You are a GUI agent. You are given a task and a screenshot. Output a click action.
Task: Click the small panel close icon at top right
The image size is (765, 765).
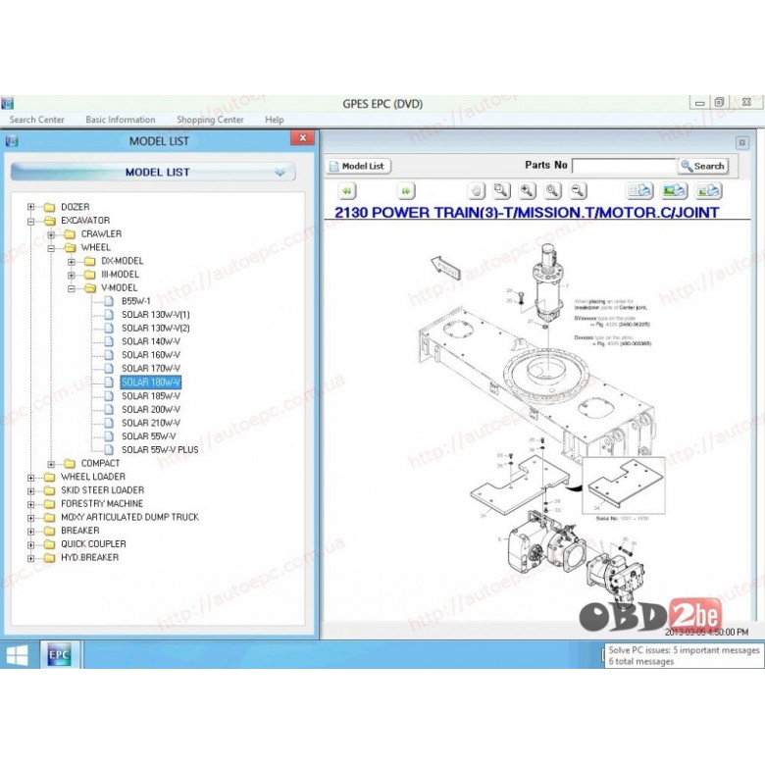pyautogui.click(x=742, y=142)
